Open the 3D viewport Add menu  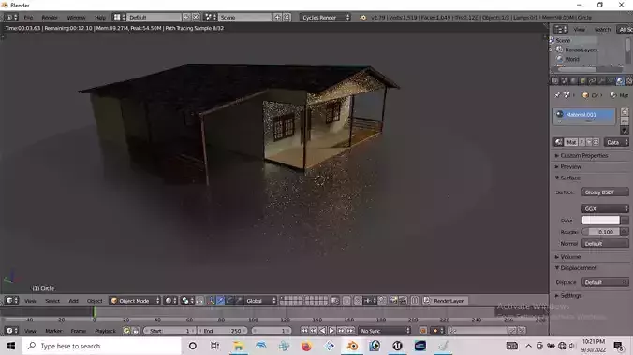(73, 301)
